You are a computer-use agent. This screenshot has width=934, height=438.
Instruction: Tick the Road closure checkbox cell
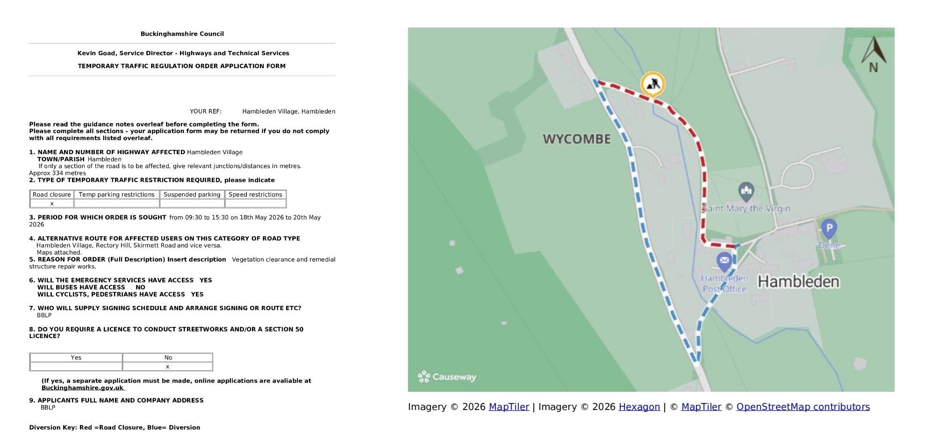(x=52, y=204)
